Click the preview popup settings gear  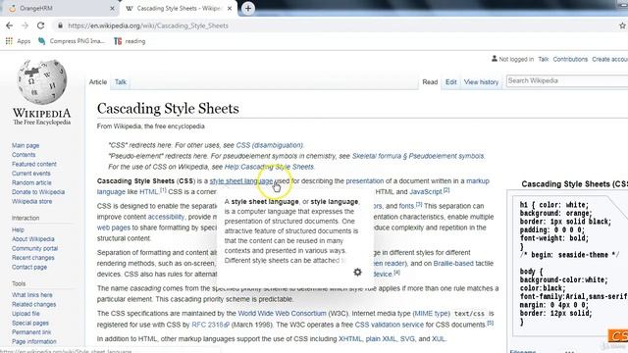click(357, 273)
